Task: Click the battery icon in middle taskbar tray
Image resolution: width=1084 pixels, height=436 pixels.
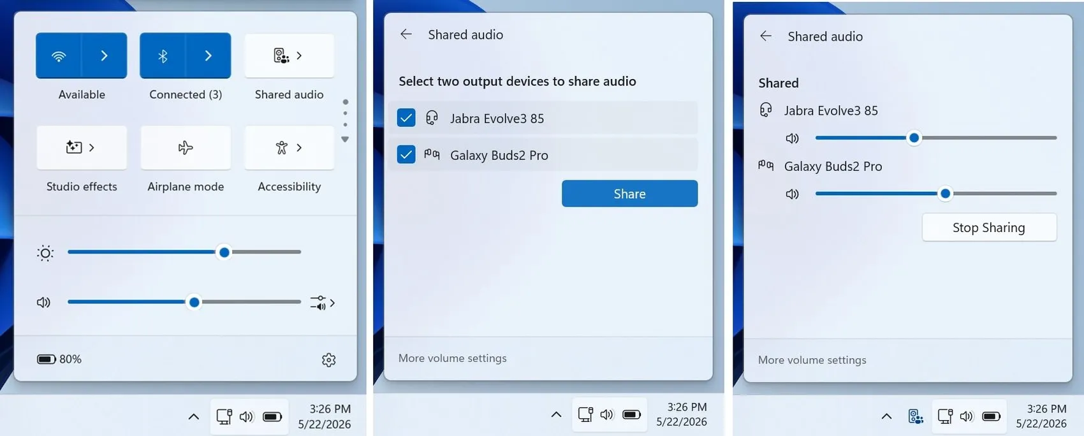Action: (x=631, y=414)
